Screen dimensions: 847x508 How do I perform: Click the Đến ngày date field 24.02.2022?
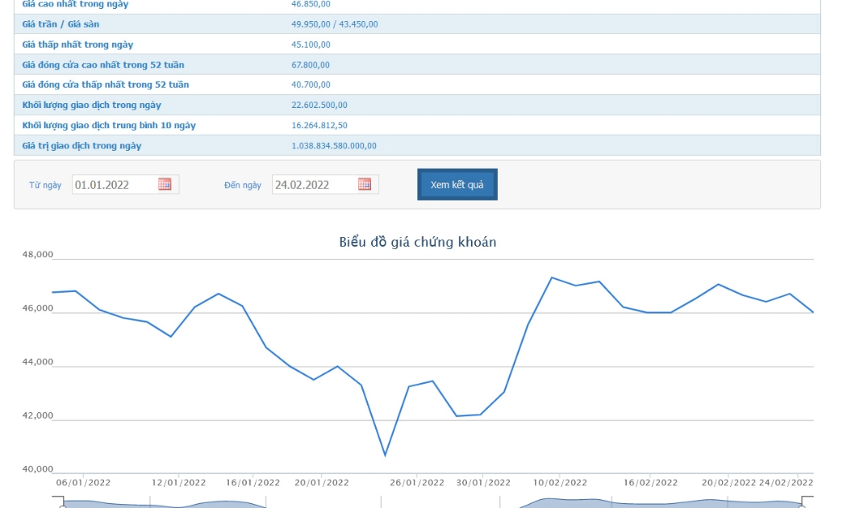coord(325,185)
